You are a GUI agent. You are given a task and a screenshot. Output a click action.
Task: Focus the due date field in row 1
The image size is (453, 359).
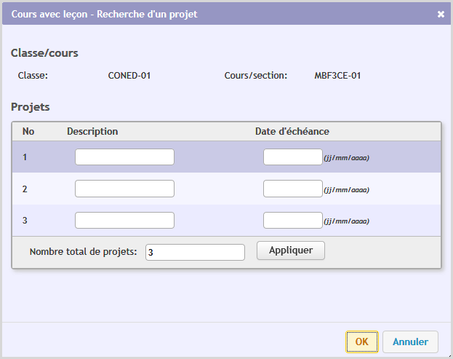coord(292,157)
